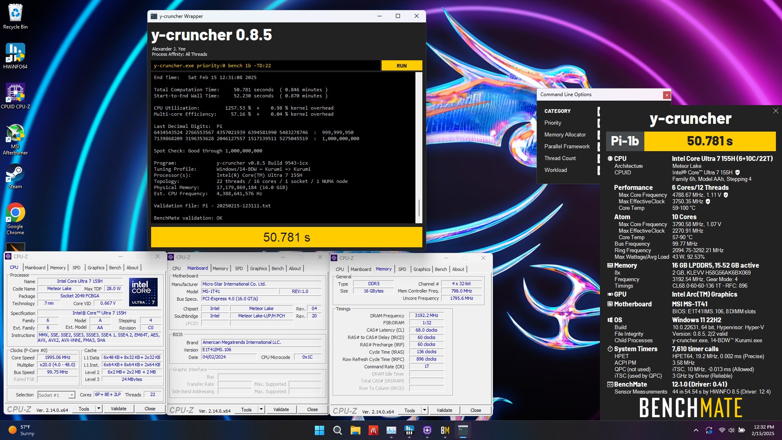Open SPD tab in left CPU-Z window
The image size is (782, 440).
pos(77,268)
